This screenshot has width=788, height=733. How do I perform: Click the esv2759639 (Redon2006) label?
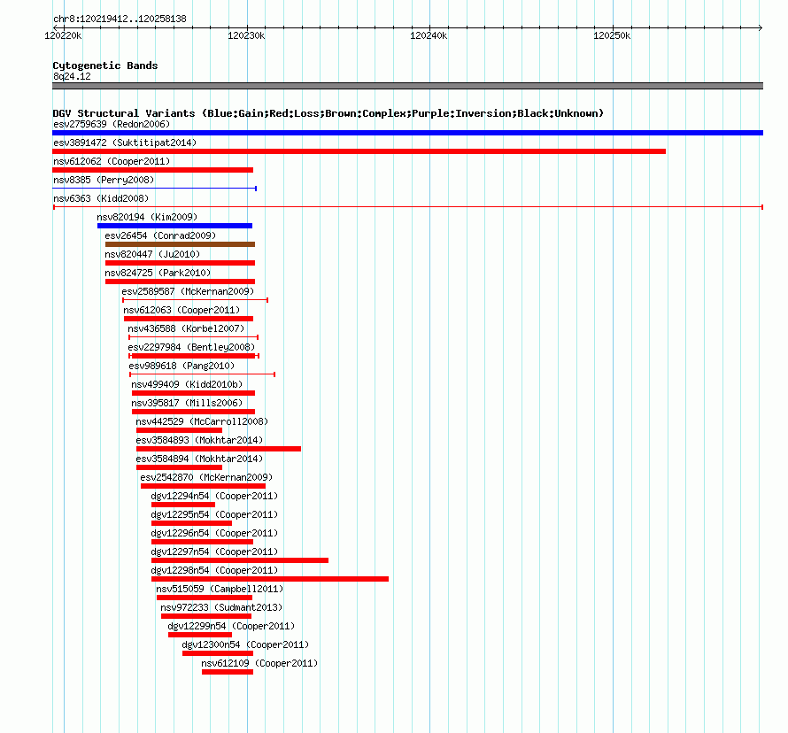click(x=112, y=124)
